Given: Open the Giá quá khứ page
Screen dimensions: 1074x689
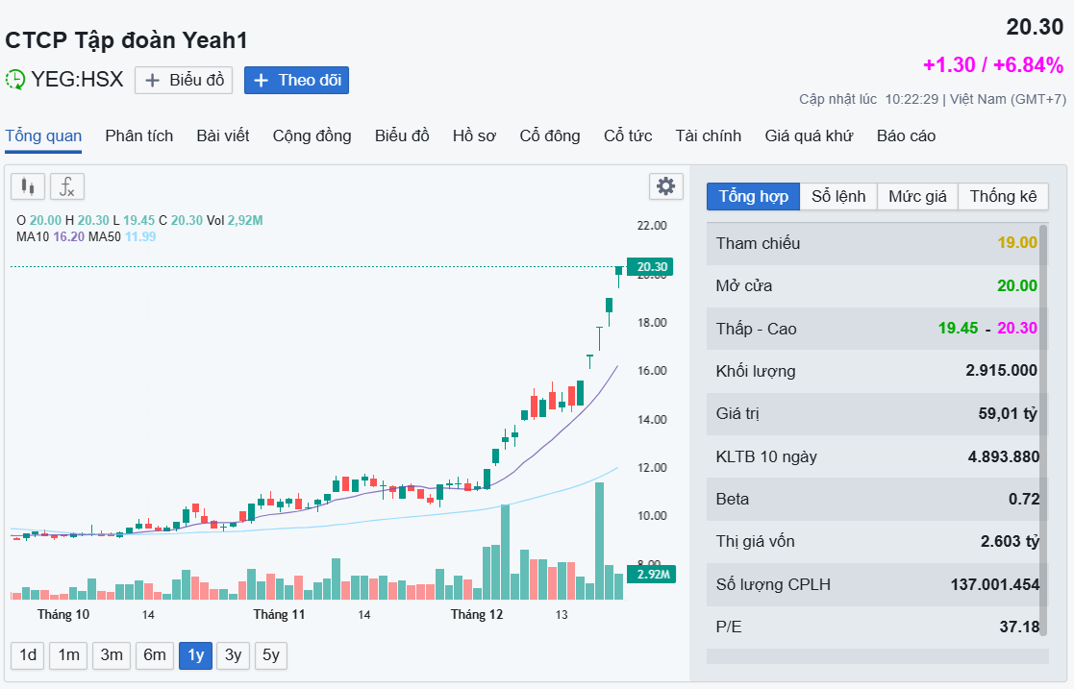Looking at the screenshot, I should (x=809, y=135).
